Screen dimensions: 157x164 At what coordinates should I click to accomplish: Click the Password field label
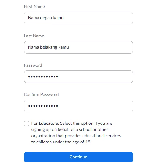(33, 65)
